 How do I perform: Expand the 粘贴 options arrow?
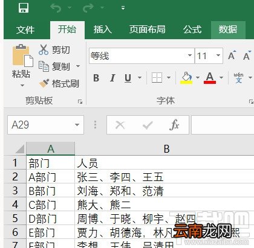coord(22,86)
